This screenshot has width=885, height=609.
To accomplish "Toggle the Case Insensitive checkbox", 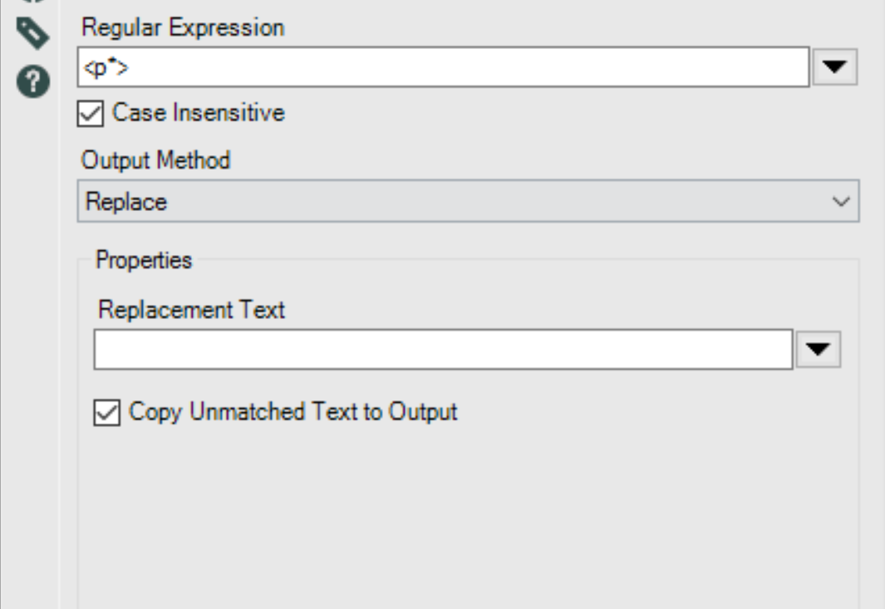I will pyautogui.click(x=91, y=113).
